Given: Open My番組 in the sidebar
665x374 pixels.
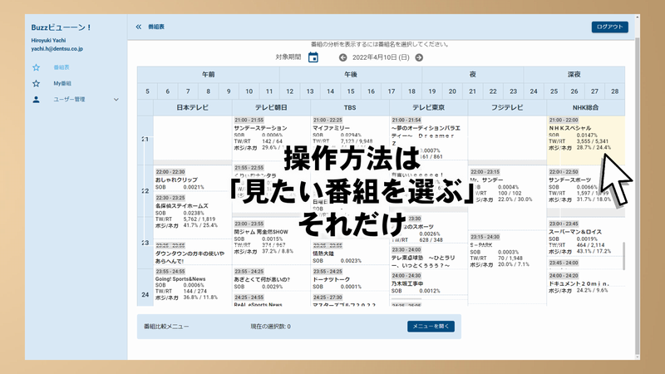Looking at the screenshot, I should [63, 83].
